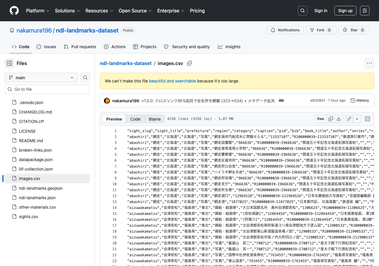Open the nakamura196 owner link
379x266 pixels.
[x=34, y=30]
